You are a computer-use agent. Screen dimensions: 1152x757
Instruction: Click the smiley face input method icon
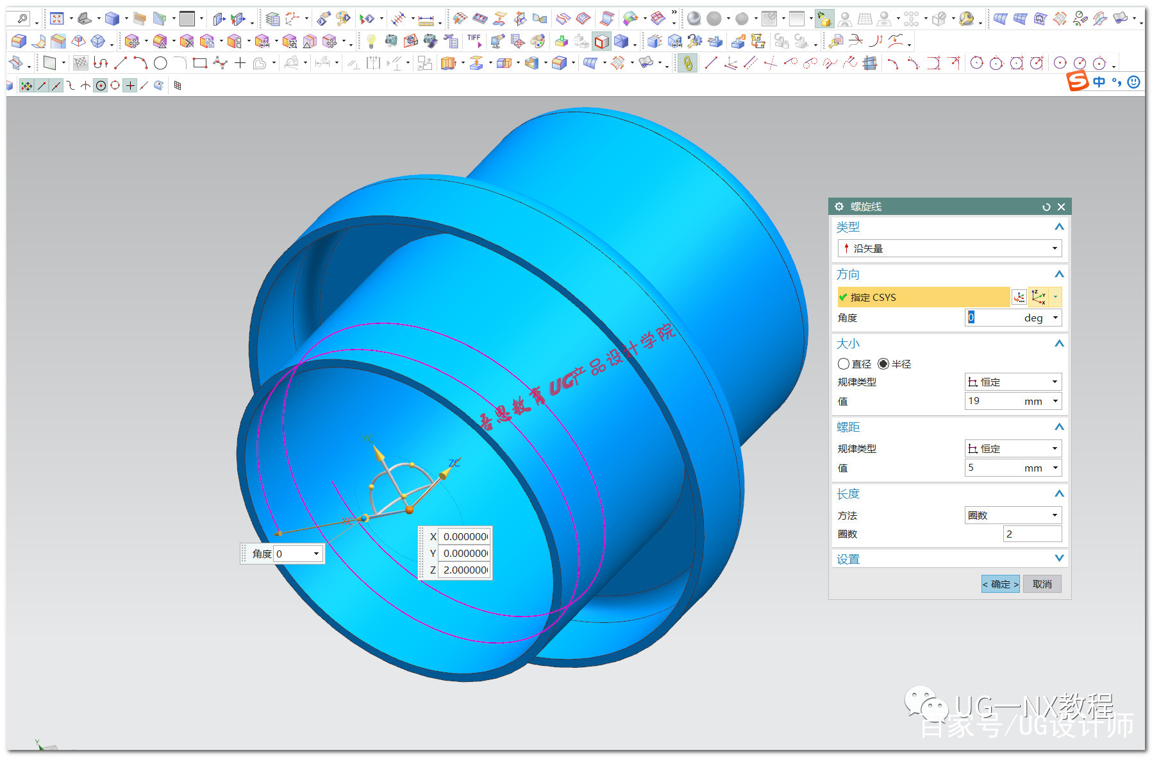tap(1134, 81)
